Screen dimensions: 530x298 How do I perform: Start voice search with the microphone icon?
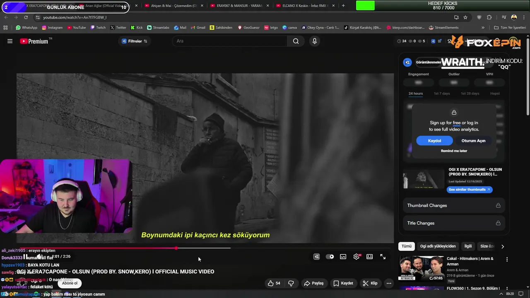click(315, 41)
